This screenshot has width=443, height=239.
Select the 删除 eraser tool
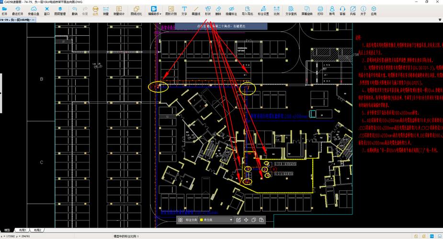pos(218,11)
